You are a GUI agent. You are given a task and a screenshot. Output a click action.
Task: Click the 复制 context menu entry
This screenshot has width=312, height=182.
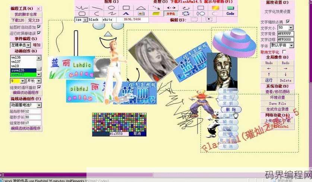click(228, 103)
